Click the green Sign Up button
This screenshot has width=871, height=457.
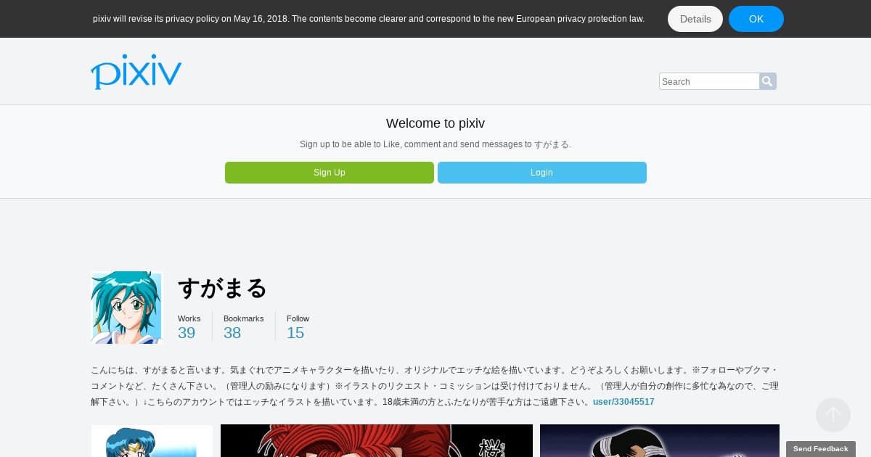coord(330,173)
